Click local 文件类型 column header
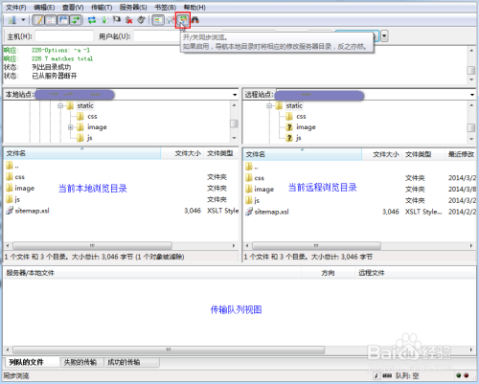 coord(221,153)
